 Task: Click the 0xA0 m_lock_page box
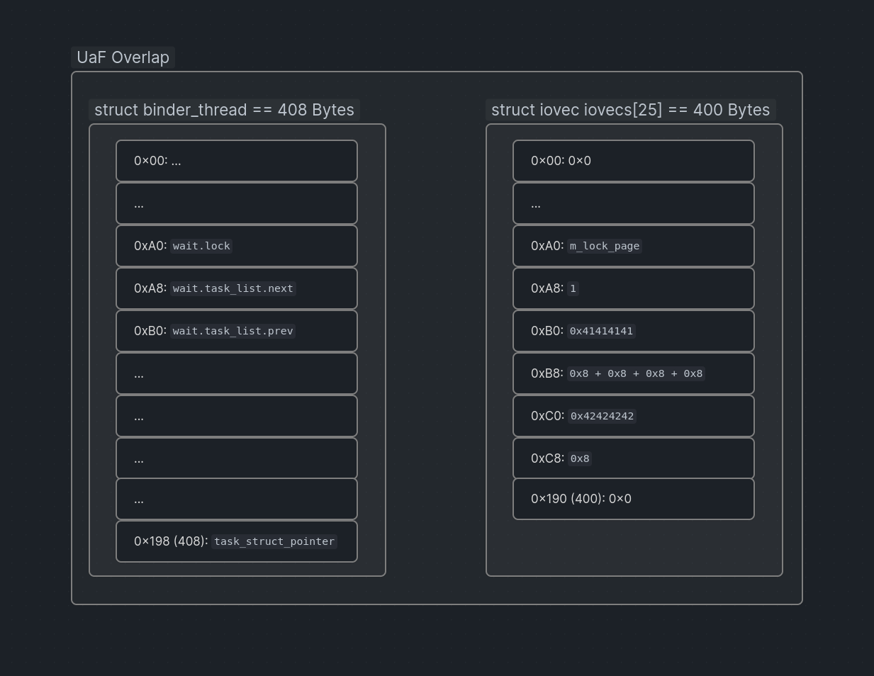(634, 246)
